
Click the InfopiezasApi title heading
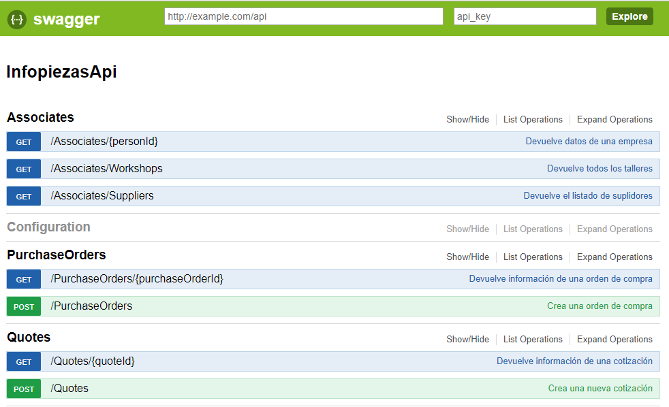61,71
